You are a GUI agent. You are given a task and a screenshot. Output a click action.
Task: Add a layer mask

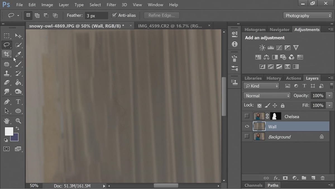pos(285,178)
